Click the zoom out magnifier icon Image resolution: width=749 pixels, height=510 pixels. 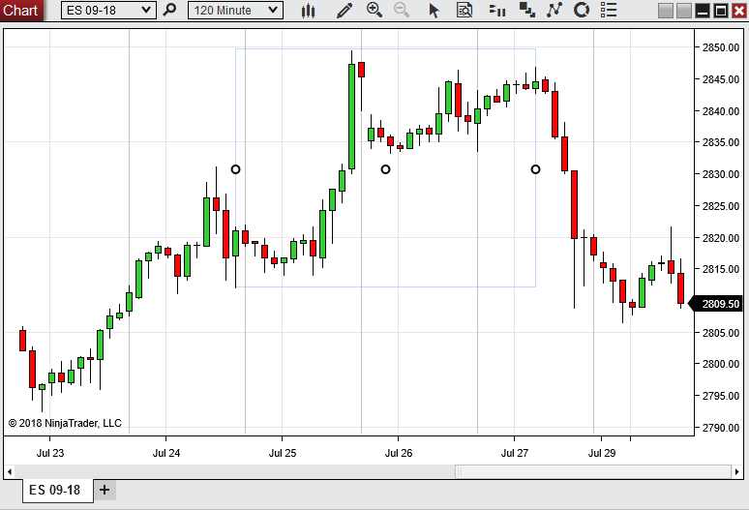tap(402, 11)
